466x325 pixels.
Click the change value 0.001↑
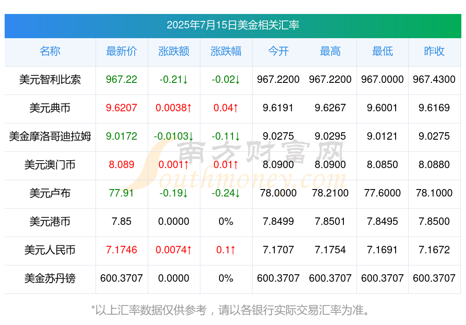(x=173, y=164)
